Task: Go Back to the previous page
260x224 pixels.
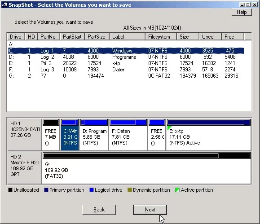Action: [99, 210]
